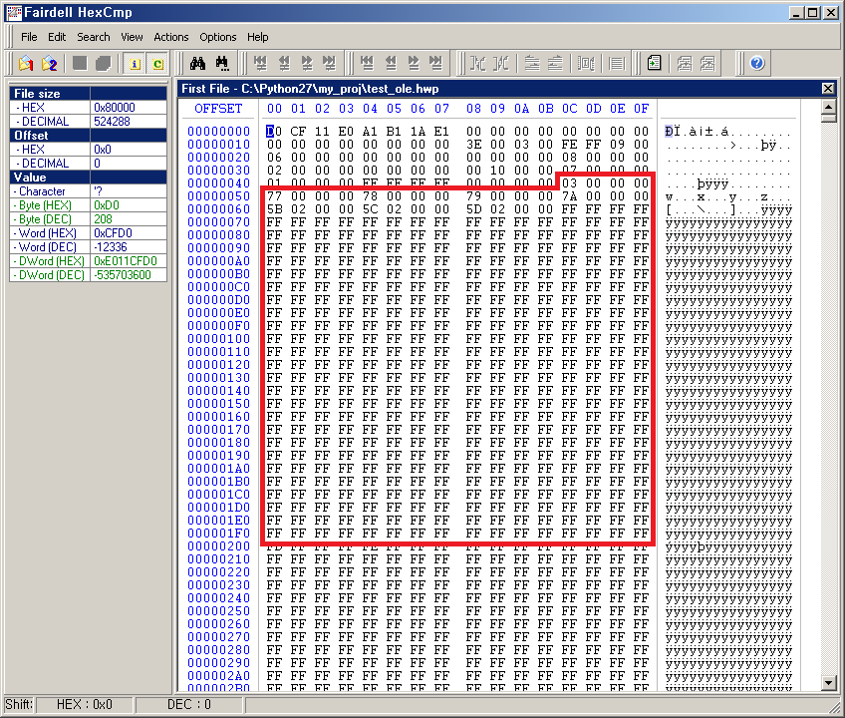Viewport: 845px width, 718px height.
Task: Click the document with green arrow icon
Action: 655,64
